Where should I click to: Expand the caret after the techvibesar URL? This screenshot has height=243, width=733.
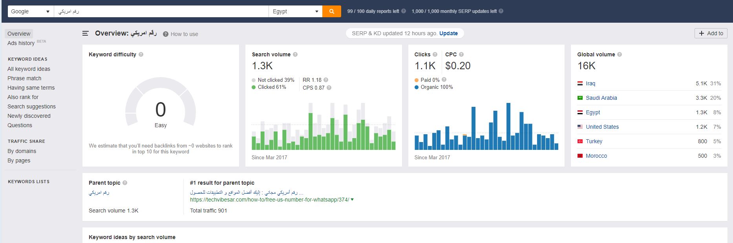coord(352,200)
